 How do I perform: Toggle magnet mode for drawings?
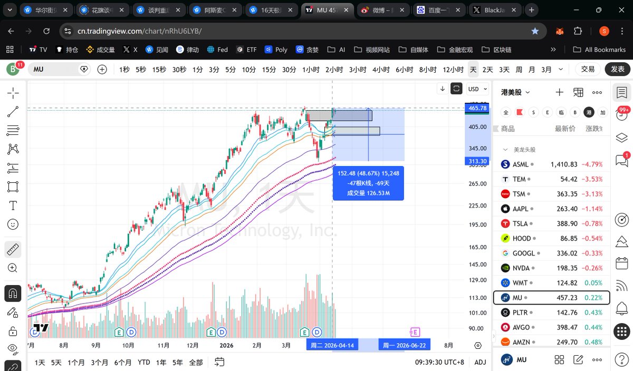(13, 293)
